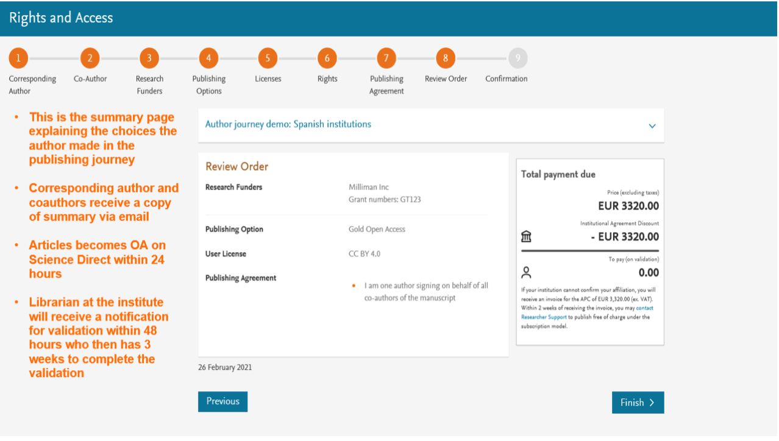Click the Review Order heading
Viewport: 779px width, 441px height.
click(x=237, y=166)
